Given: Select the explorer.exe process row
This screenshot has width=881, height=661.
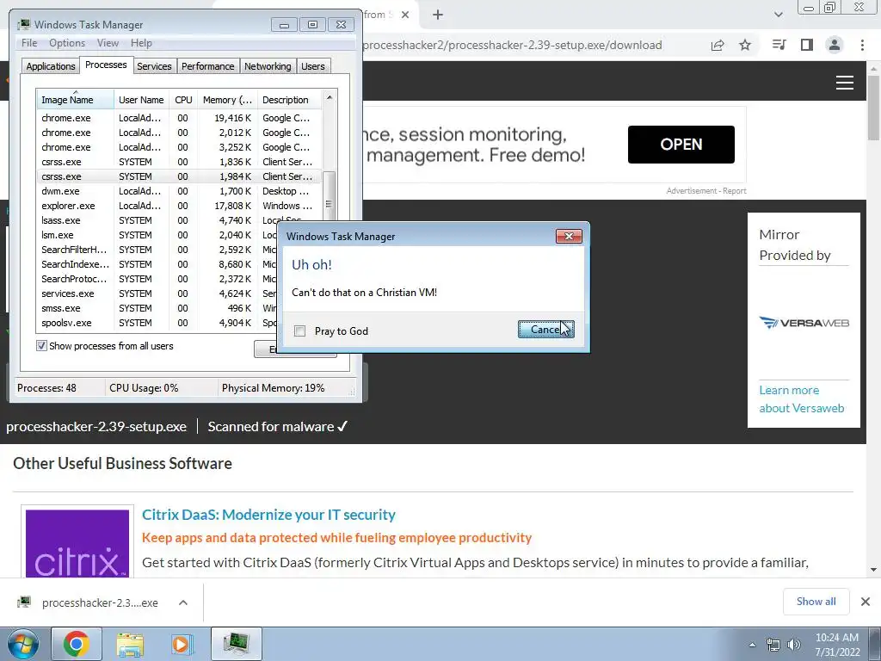Looking at the screenshot, I should pos(179,206).
